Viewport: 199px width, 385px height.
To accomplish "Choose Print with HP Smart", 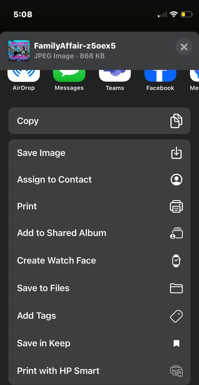I will pyautogui.click(x=58, y=371).
